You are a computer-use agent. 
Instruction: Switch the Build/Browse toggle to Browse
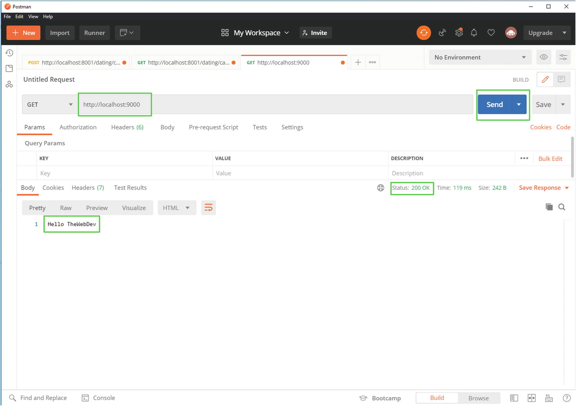point(478,398)
